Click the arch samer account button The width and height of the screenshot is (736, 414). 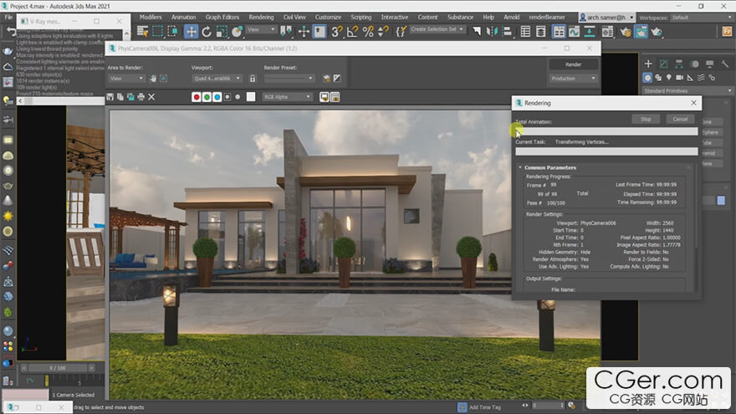click(606, 18)
